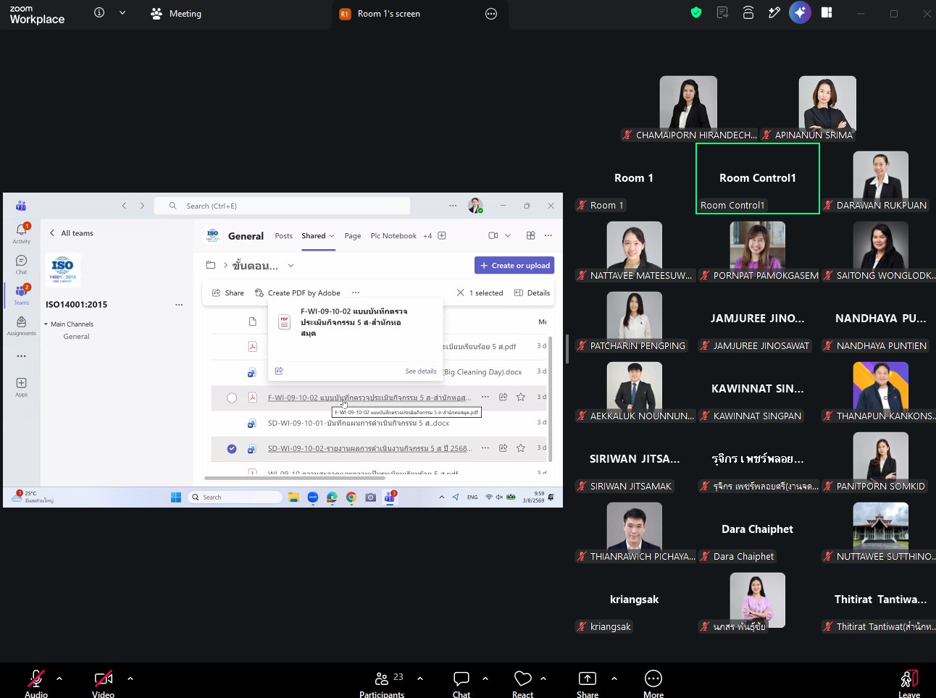The height and width of the screenshot is (698, 936).
Task: Click the pen annotation icon in Zoom top bar
Action: coord(774,12)
